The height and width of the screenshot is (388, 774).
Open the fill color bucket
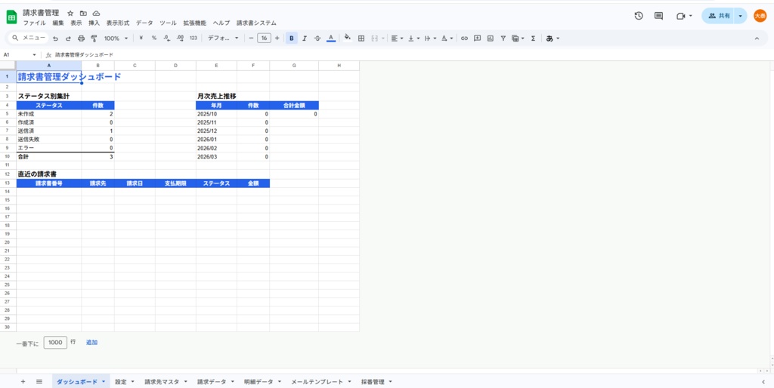pos(348,38)
